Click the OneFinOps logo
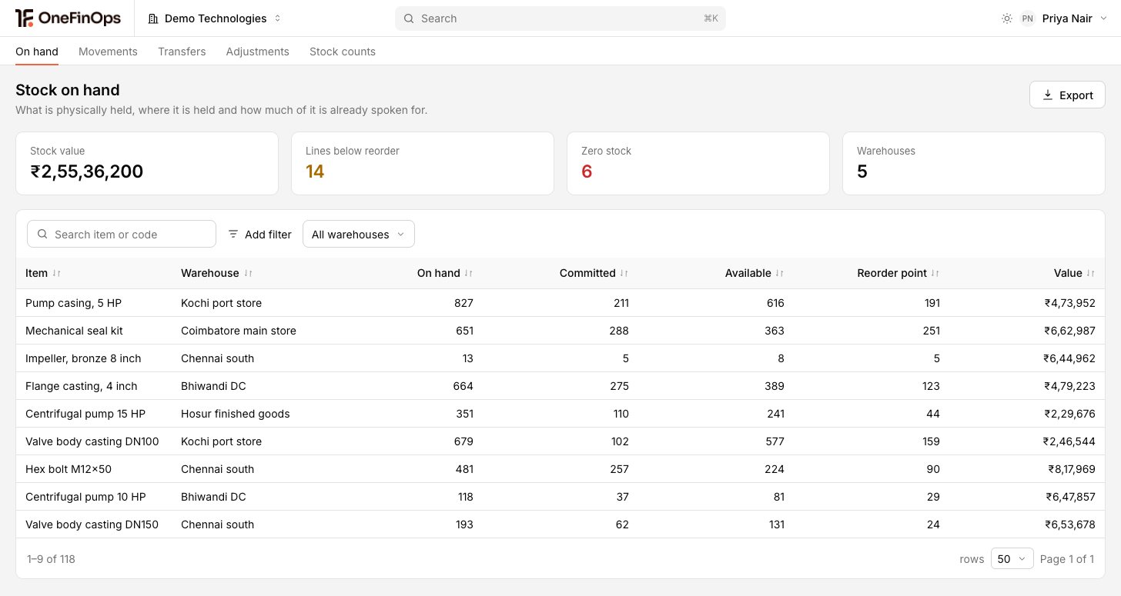The height and width of the screenshot is (596, 1121). pyautogui.click(x=68, y=18)
